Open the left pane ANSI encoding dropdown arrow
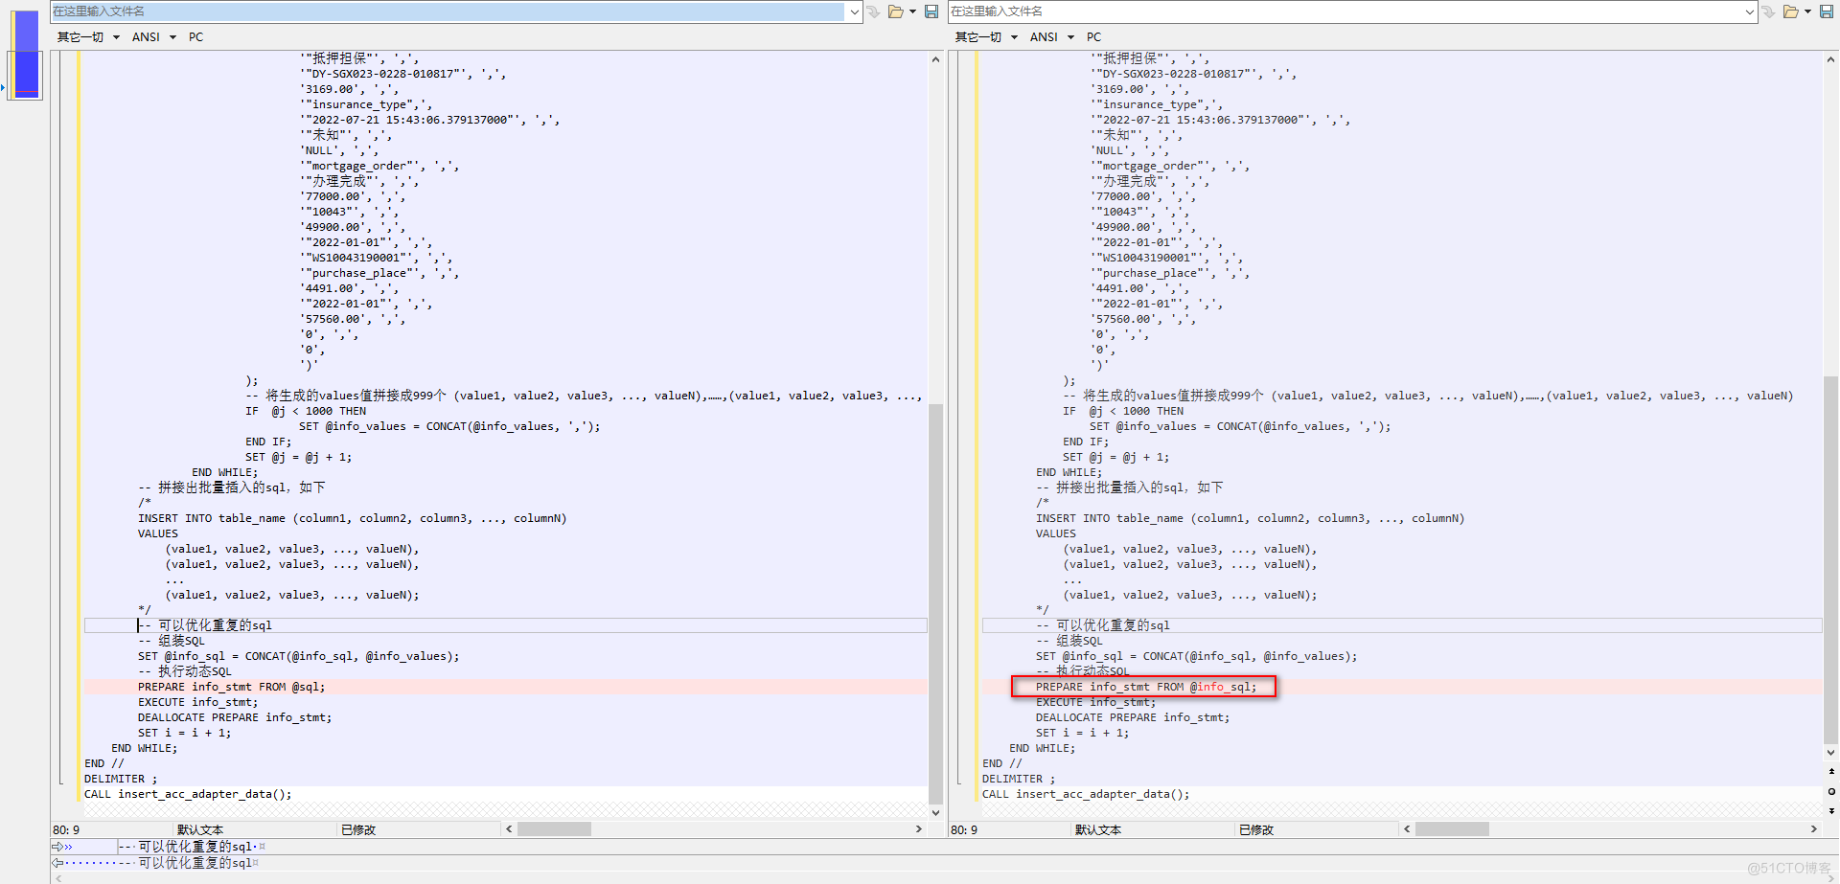 (172, 37)
